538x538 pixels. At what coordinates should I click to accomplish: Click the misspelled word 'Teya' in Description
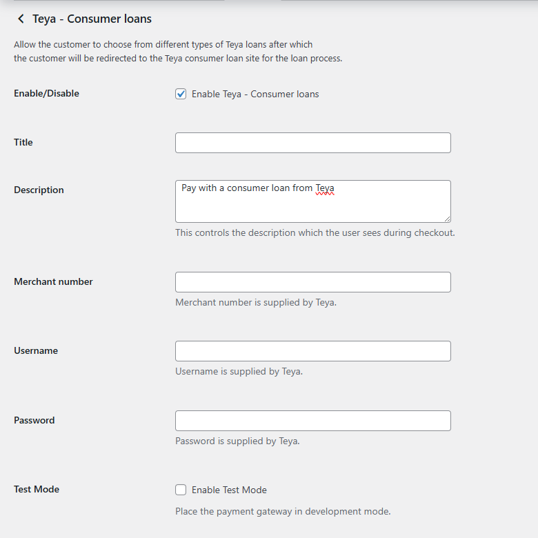point(325,188)
